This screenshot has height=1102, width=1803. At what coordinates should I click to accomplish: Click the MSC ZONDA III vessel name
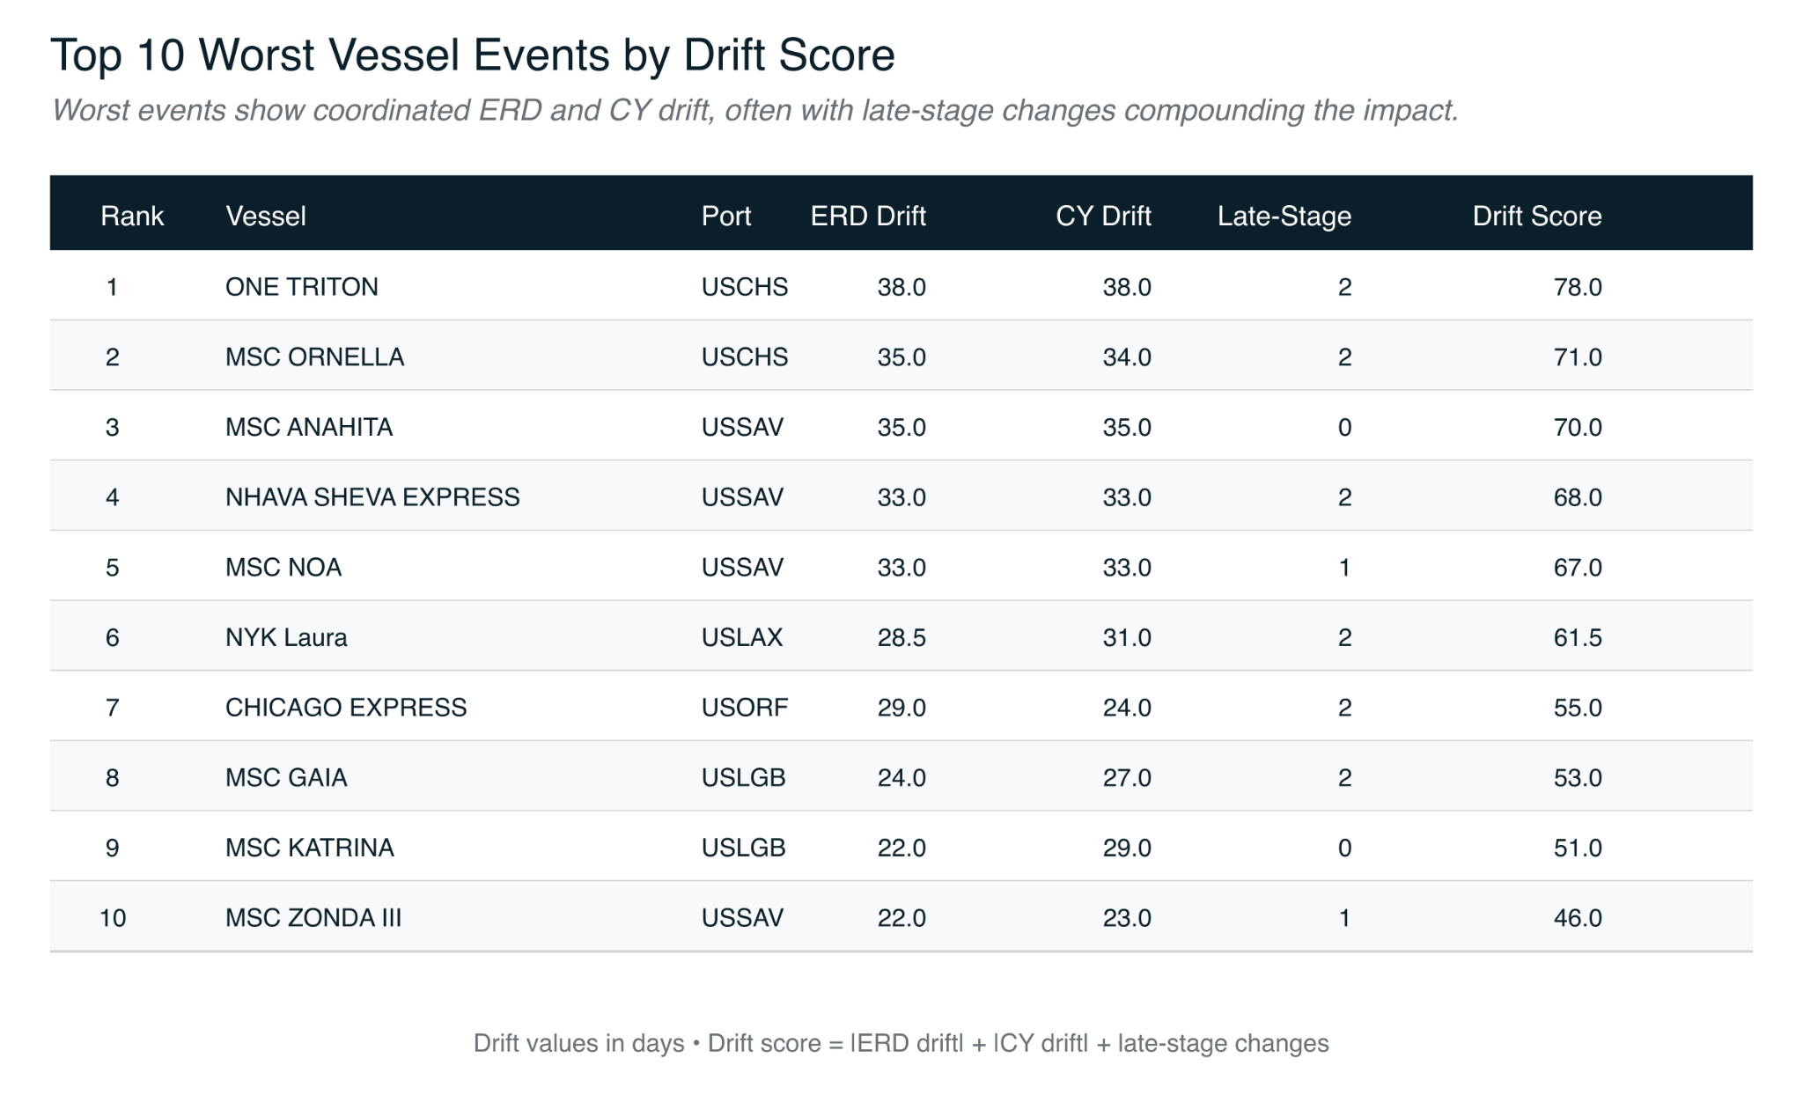tap(313, 918)
